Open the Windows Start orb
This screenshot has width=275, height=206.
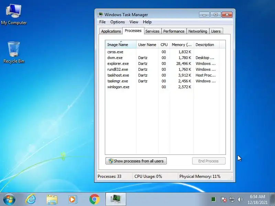9,199
